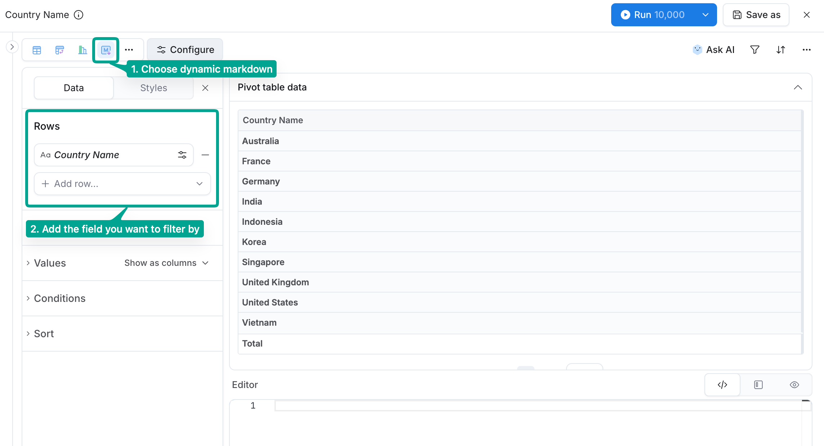Viewport: 824px width, 446px height.
Task: Select the table visualization icon
Action: pyautogui.click(x=37, y=50)
